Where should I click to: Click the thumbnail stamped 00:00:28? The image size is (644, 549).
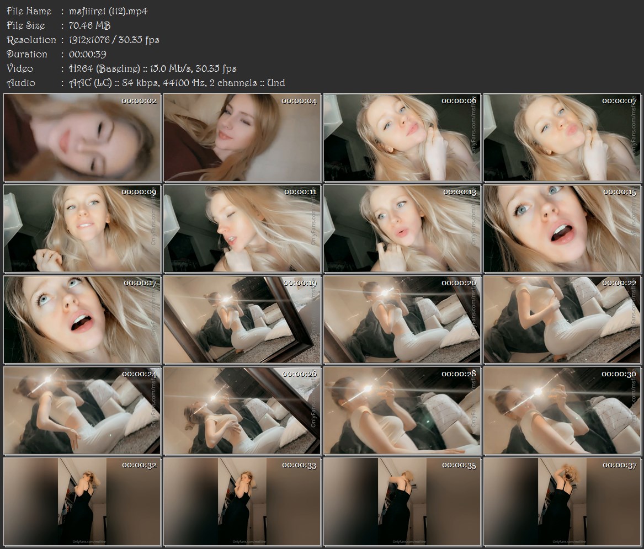tap(402, 411)
